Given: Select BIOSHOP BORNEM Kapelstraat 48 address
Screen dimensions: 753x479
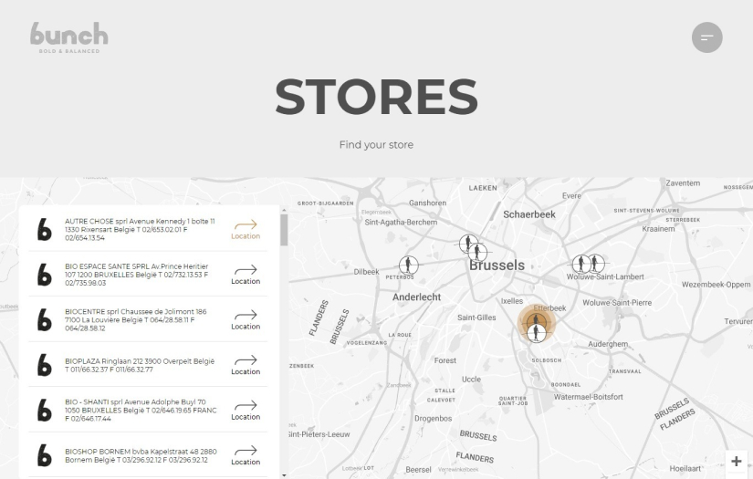Looking at the screenshot, I should pyautogui.click(x=141, y=455).
